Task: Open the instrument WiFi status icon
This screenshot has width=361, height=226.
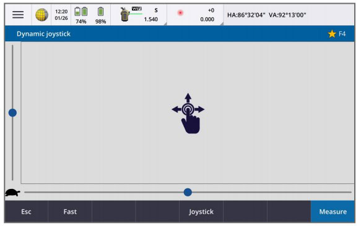Action: (x=131, y=14)
